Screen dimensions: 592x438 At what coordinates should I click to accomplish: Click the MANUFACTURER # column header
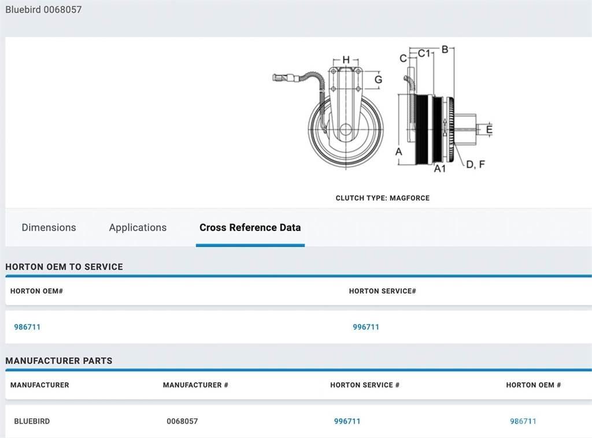click(x=195, y=385)
